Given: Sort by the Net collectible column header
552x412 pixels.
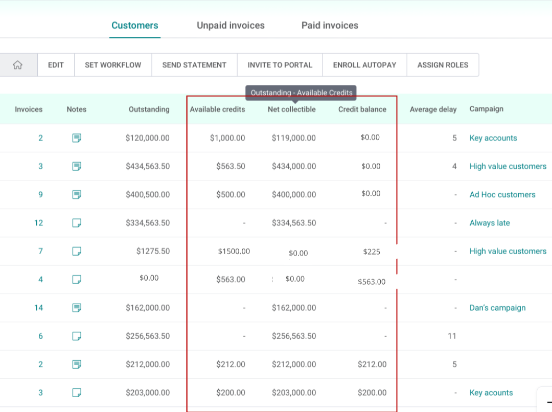Looking at the screenshot, I should pos(291,109).
